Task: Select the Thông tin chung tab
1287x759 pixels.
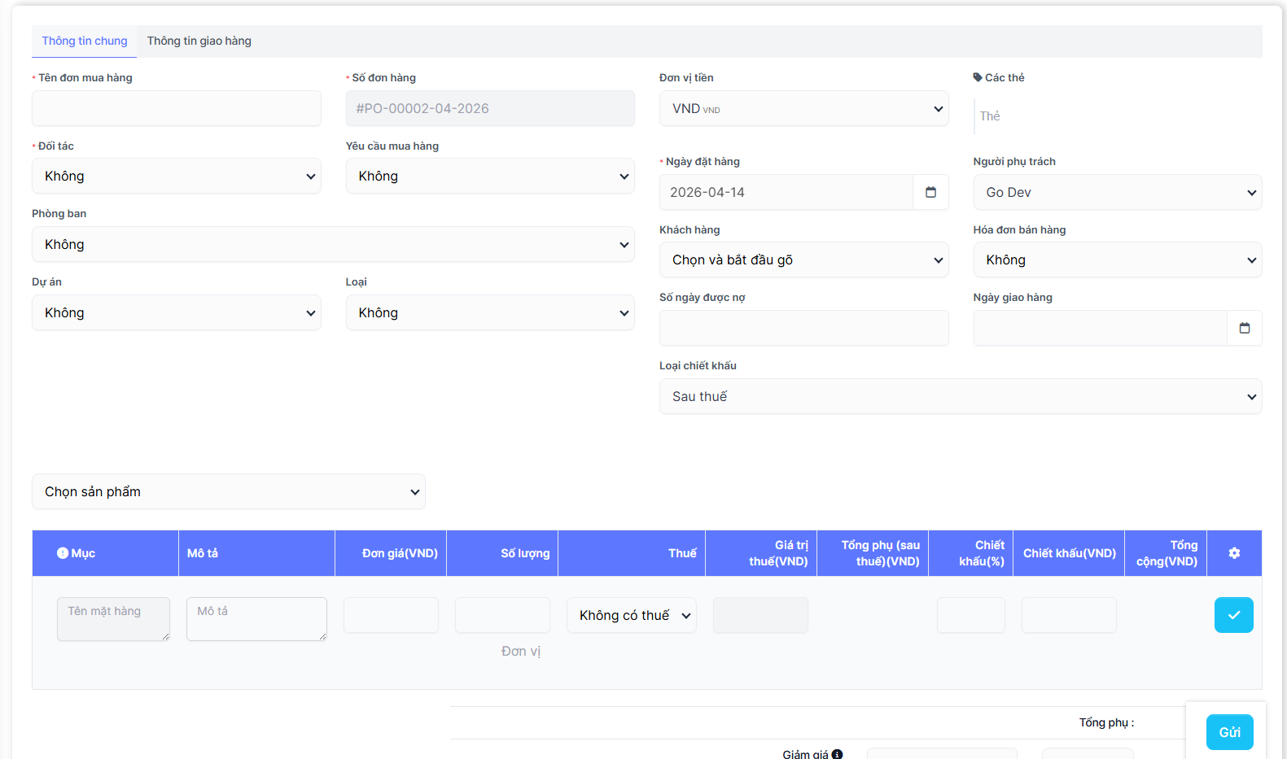Action: 85,41
